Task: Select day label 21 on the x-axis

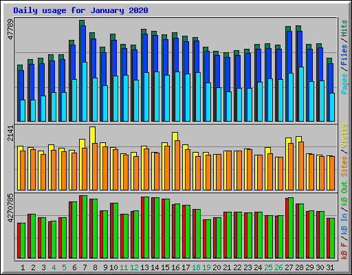Action: (227, 267)
